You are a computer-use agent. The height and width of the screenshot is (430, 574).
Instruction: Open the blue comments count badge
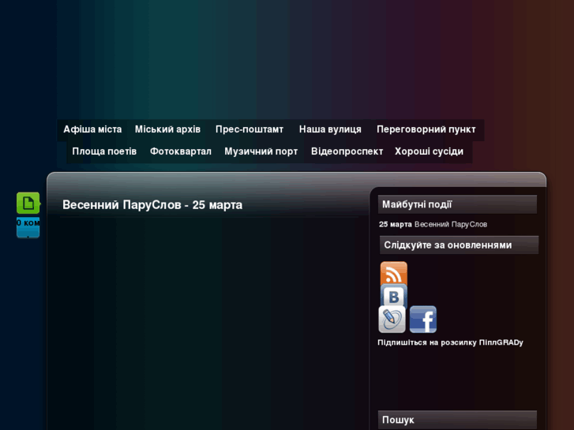click(28, 226)
